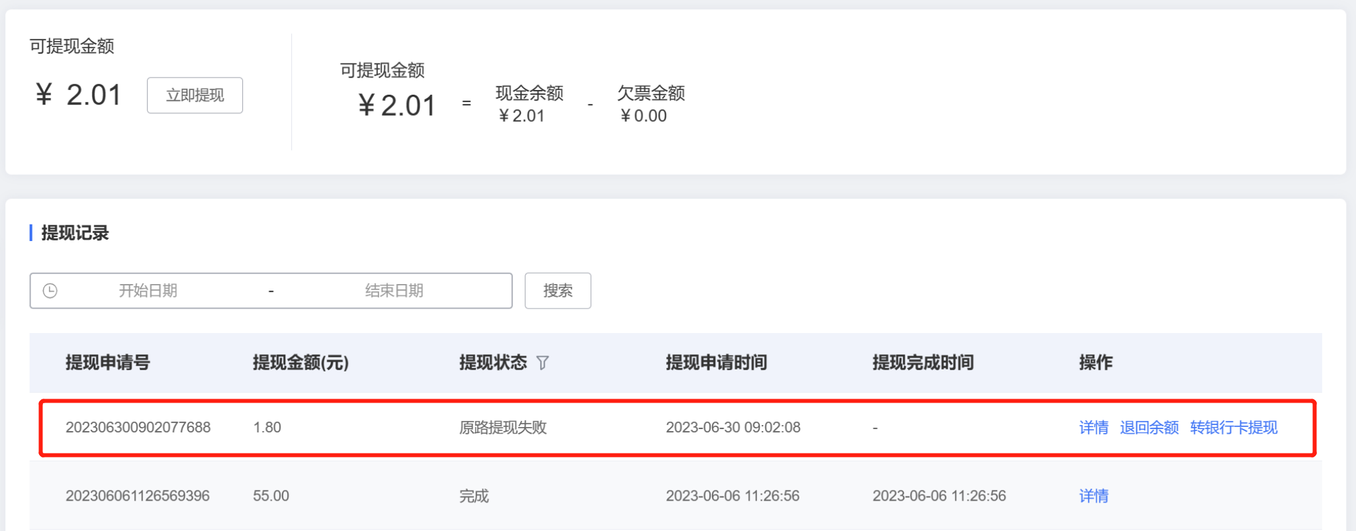Click the 提现完成时间 column header
The width and height of the screenshot is (1356, 531).
pos(923,363)
